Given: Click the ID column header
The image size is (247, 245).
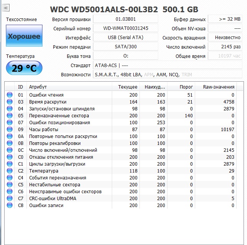Looking at the screenshot, I should point(20,87).
